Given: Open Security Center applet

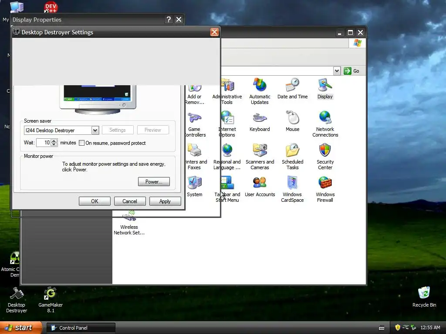Looking at the screenshot, I should tap(325, 157).
